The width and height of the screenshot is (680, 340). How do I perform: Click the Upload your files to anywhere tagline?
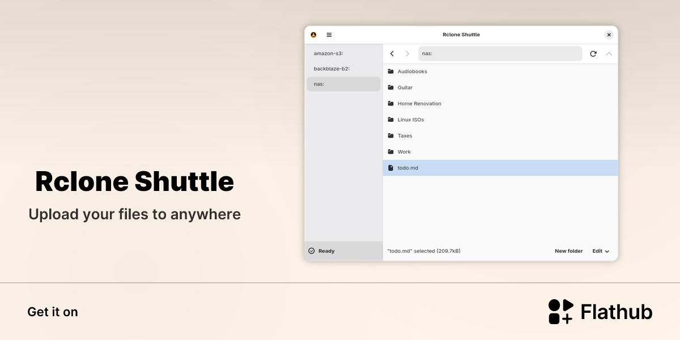pos(134,215)
